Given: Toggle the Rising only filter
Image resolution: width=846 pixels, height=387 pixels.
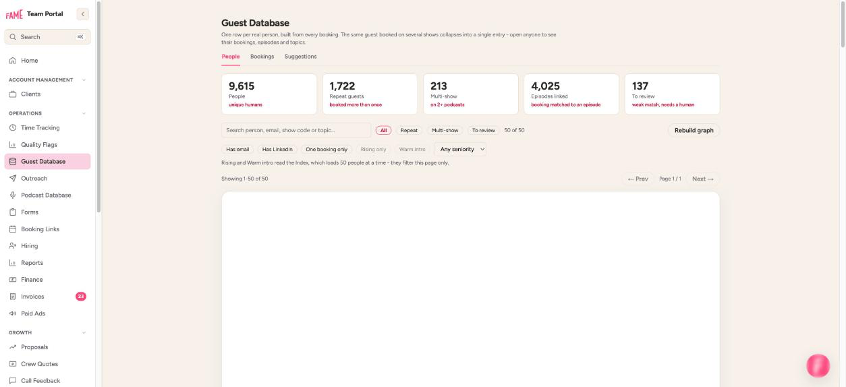Looking at the screenshot, I should 373,149.
